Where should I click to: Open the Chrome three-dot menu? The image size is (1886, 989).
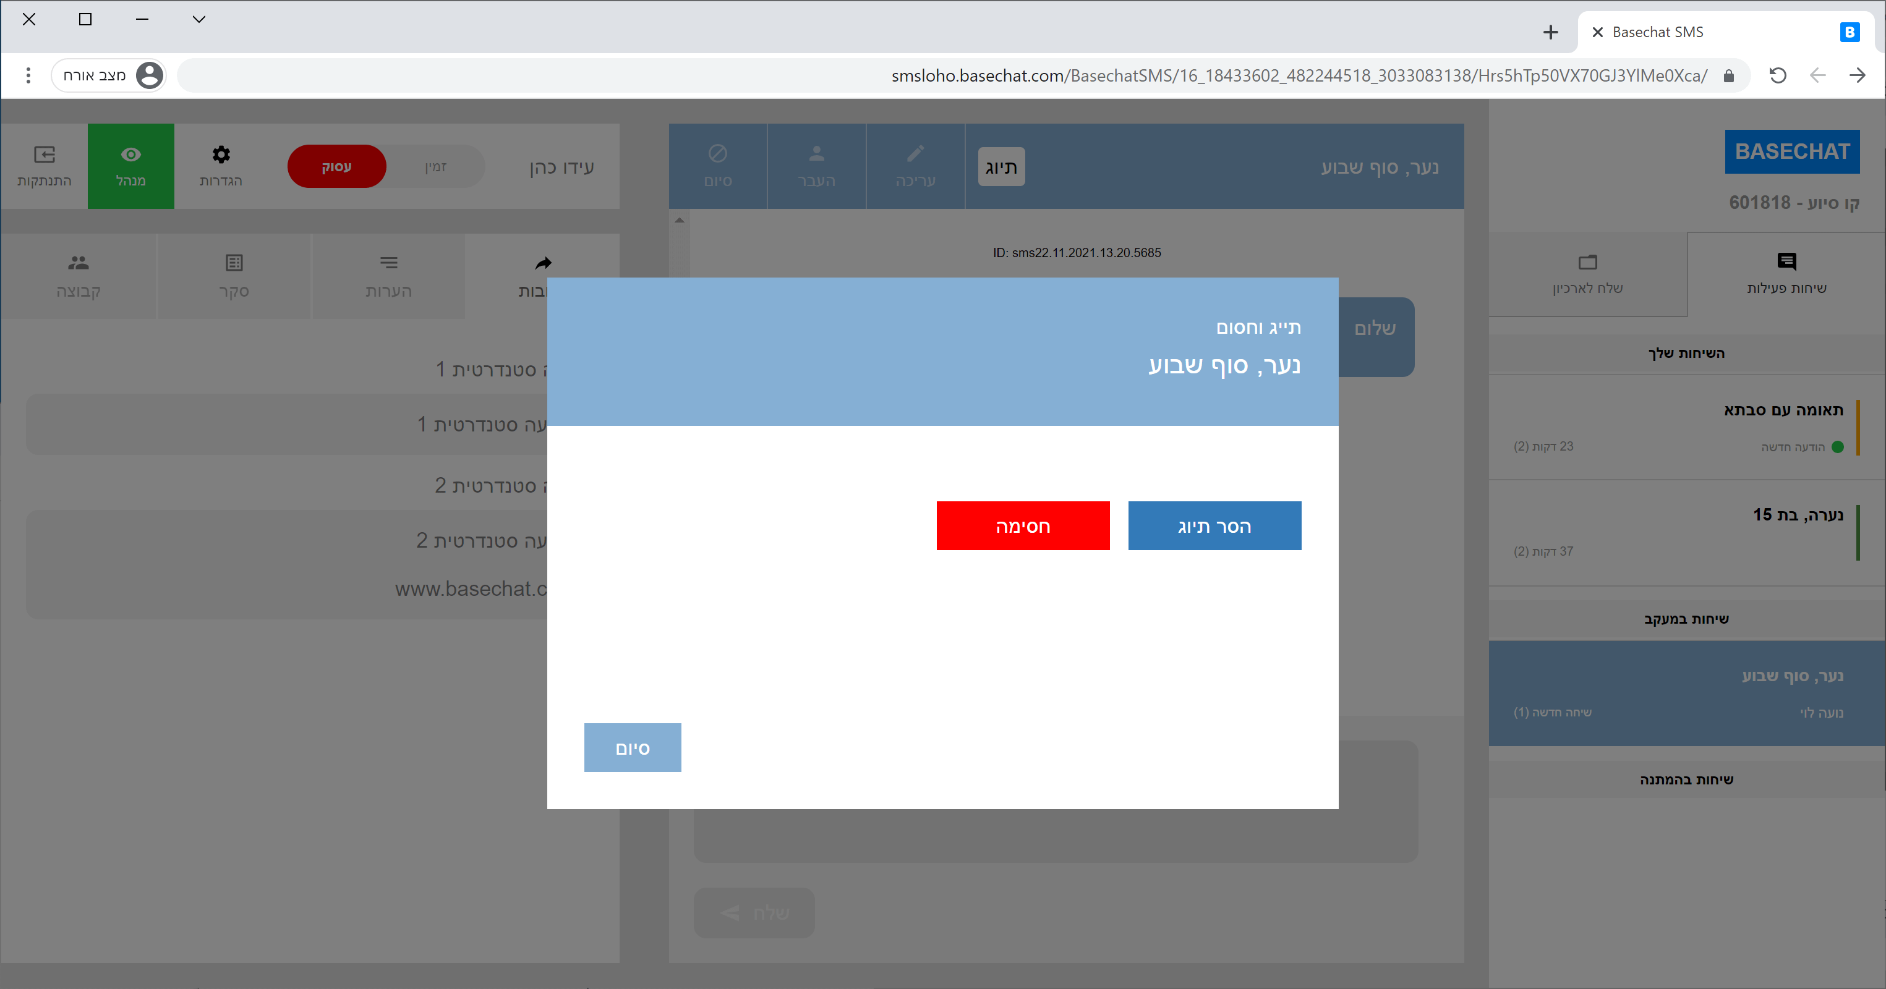pyautogui.click(x=28, y=75)
